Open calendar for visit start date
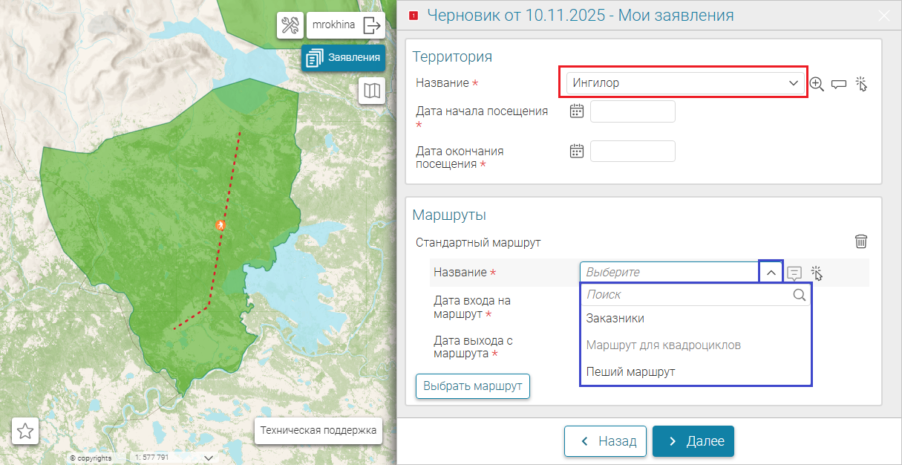The image size is (902, 465). [x=576, y=111]
